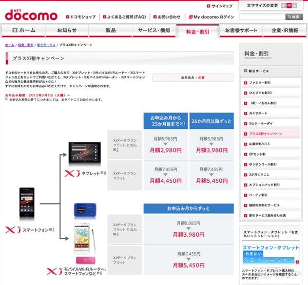The width and height of the screenshot is (308, 285).
Task: Click ホーム breadcrumb link
Action: [10, 45]
